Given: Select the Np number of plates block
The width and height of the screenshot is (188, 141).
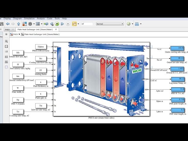Looking at the screenshot, I should click(18, 100).
